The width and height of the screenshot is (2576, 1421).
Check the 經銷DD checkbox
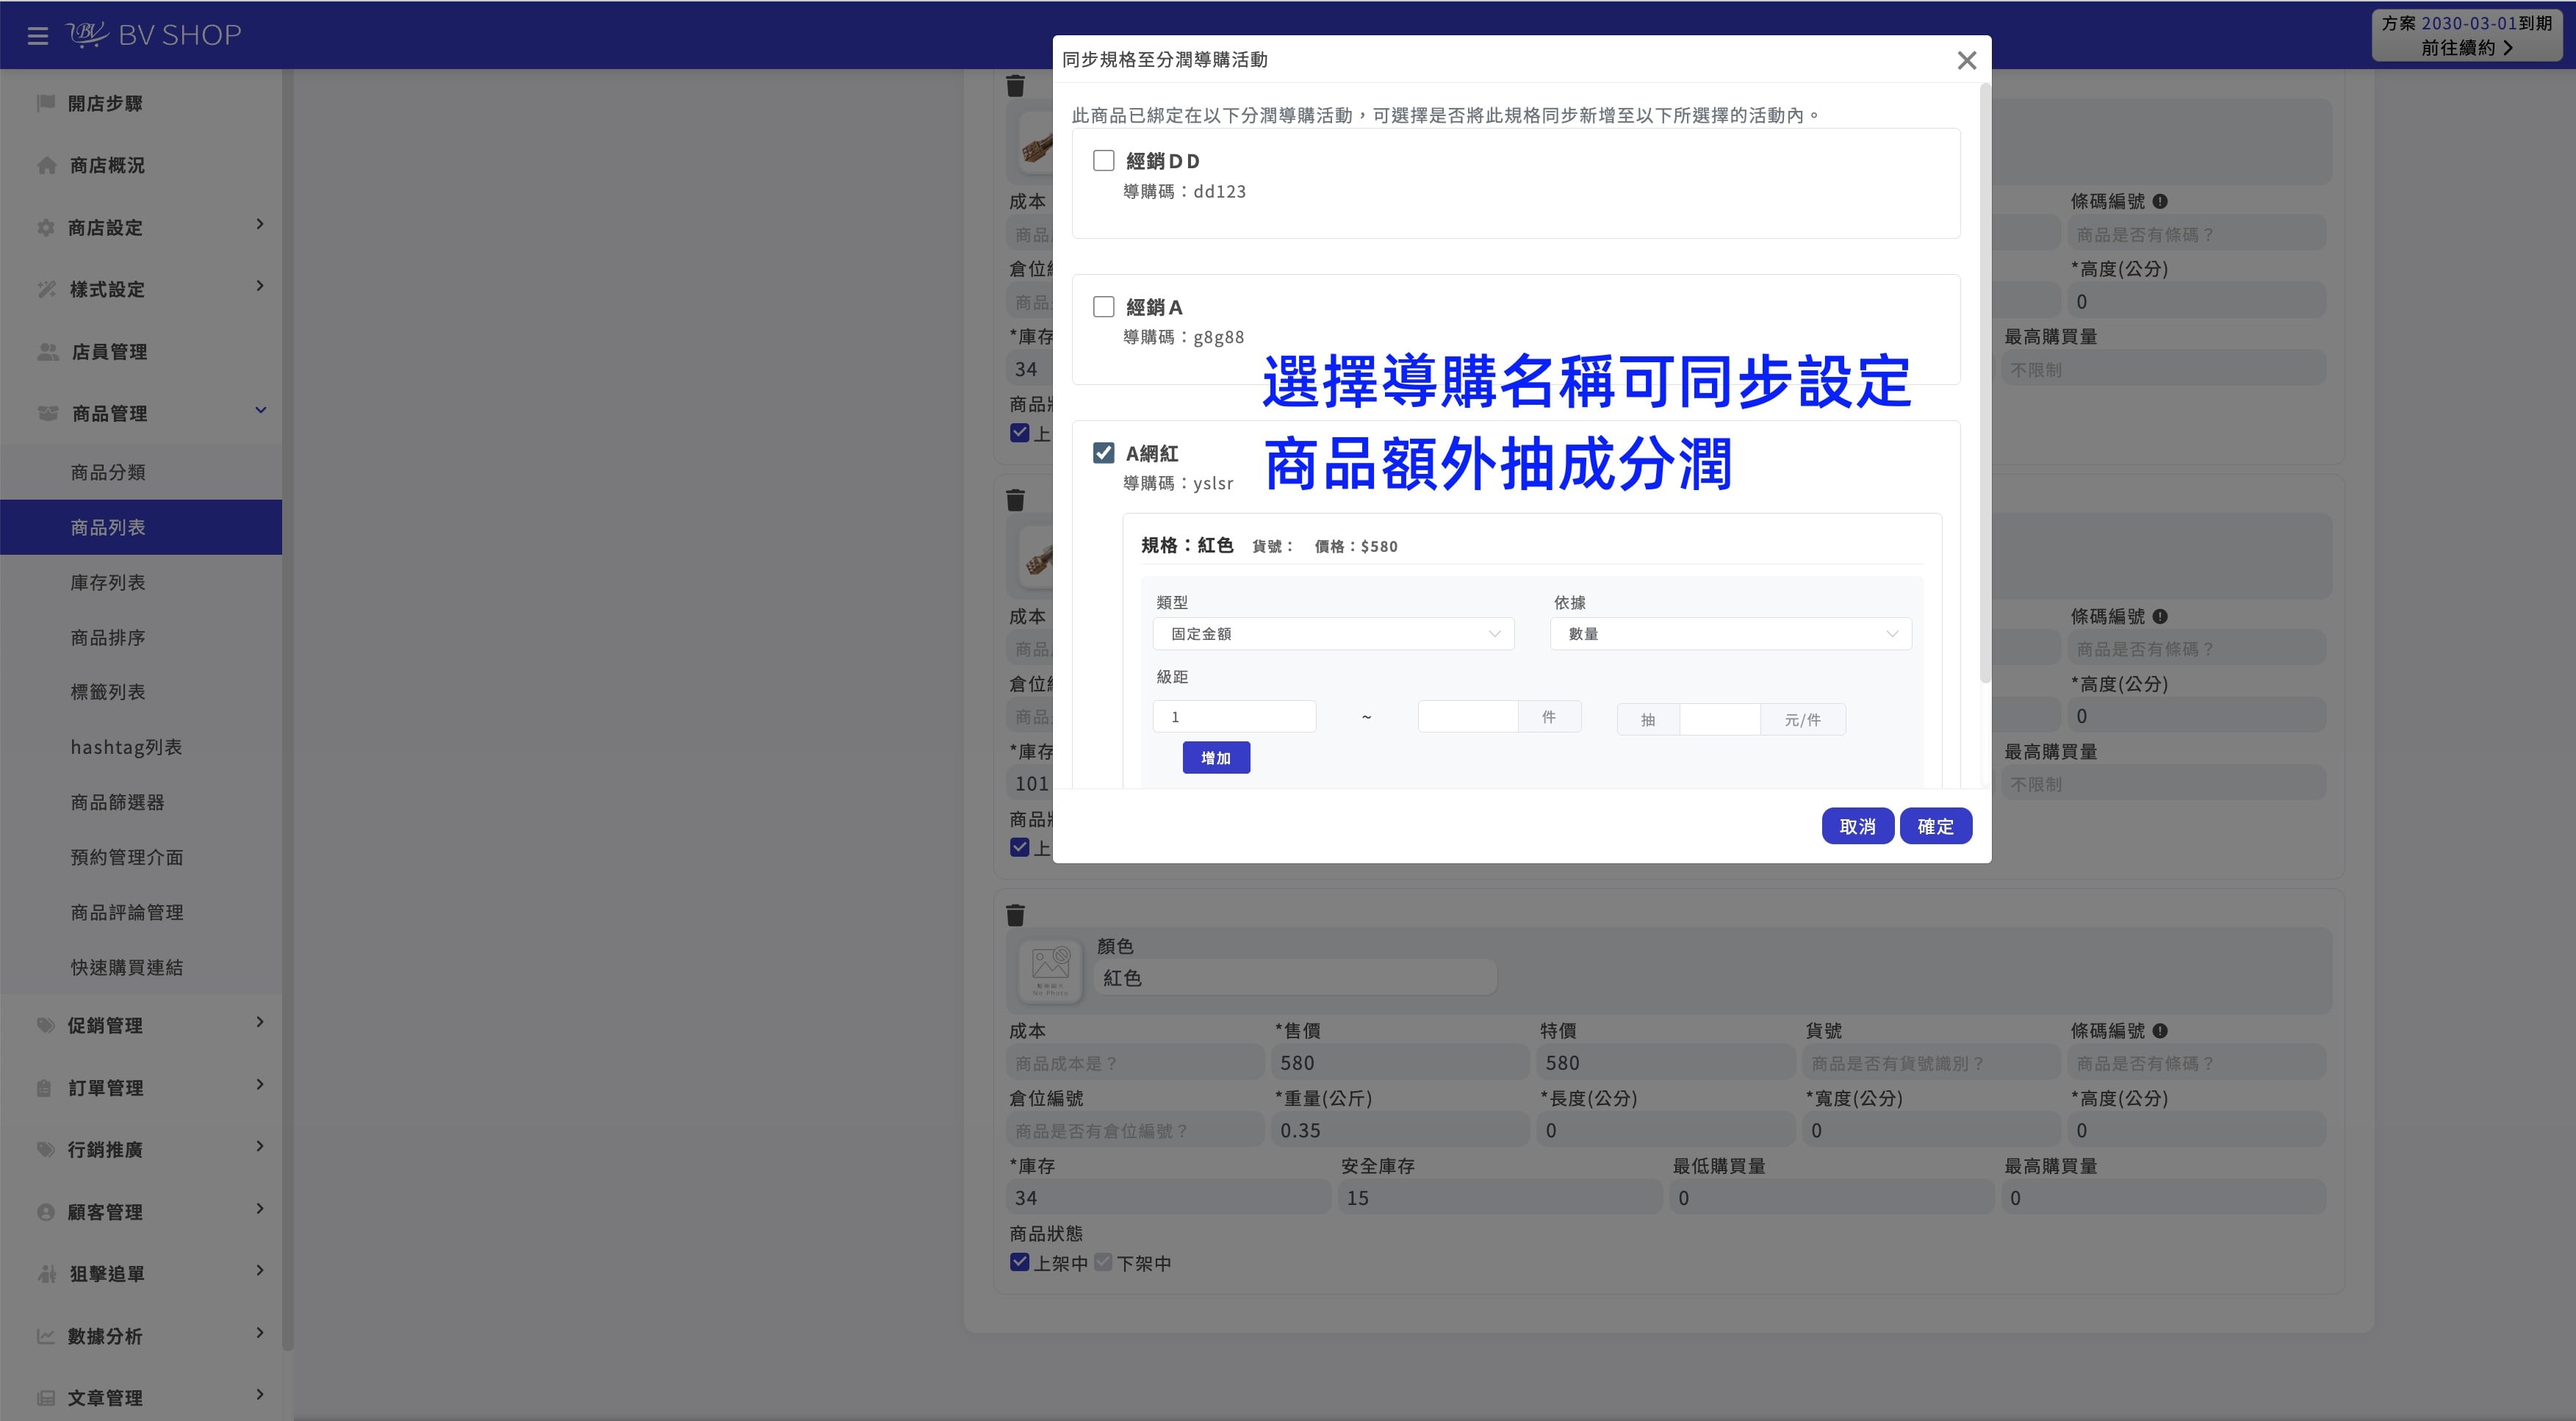point(1103,160)
